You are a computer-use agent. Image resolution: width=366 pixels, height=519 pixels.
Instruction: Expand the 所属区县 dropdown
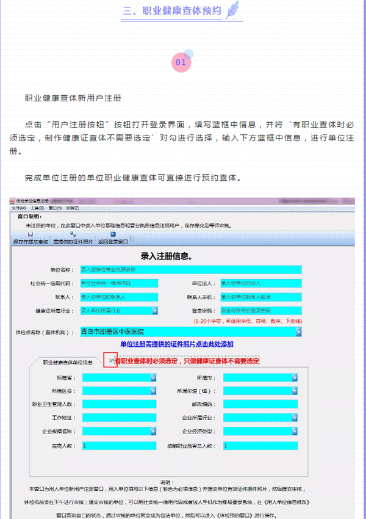[x=153, y=391]
